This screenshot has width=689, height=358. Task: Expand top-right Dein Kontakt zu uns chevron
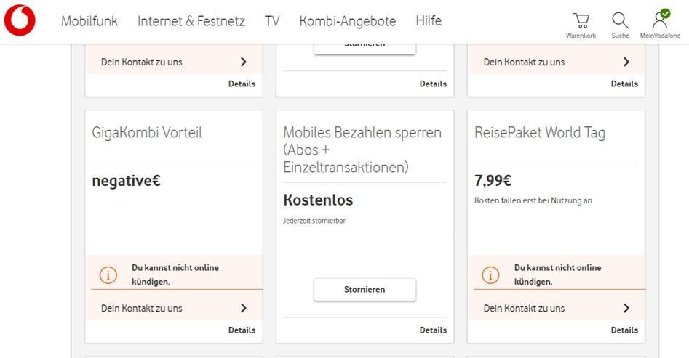tap(626, 62)
